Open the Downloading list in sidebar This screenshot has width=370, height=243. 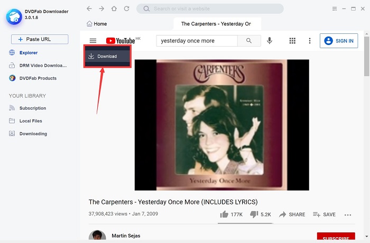(28, 133)
